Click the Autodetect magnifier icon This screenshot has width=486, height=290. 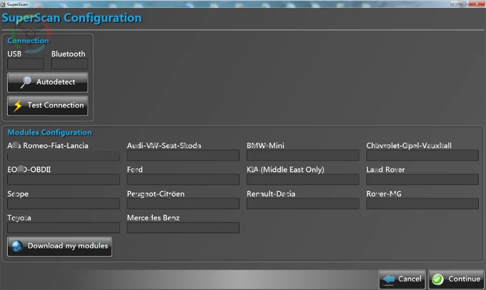(26, 82)
